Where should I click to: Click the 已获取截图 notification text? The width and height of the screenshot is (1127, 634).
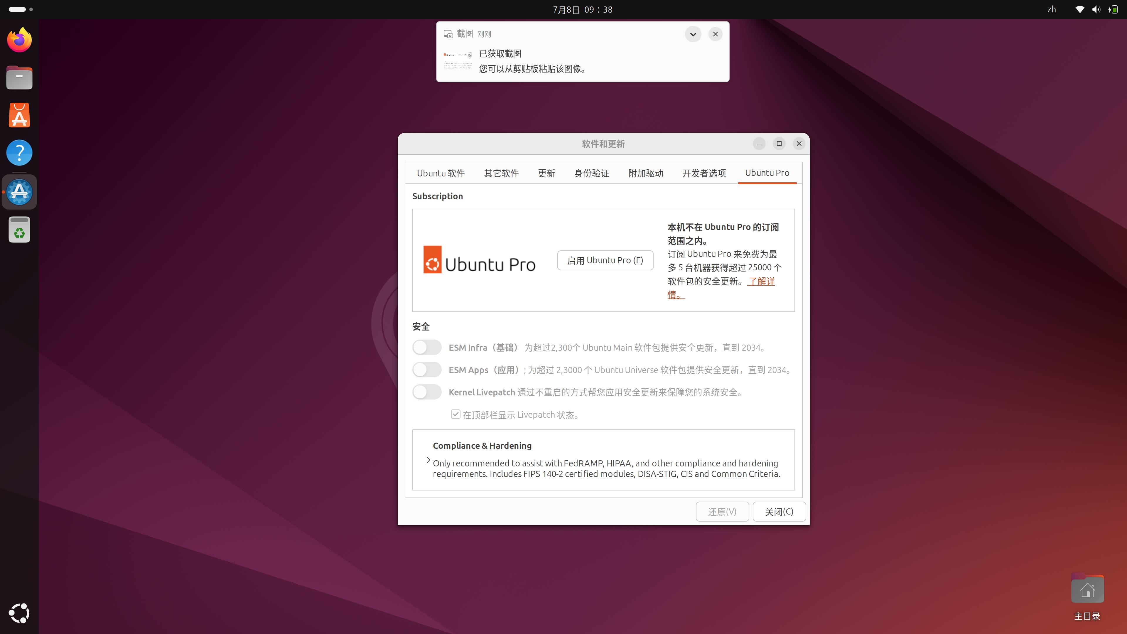click(500, 53)
